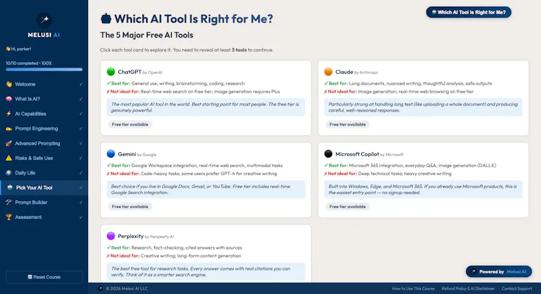This screenshot has width=541, height=294.
Task: Click the blue Gemini circle icon
Action: (111, 153)
